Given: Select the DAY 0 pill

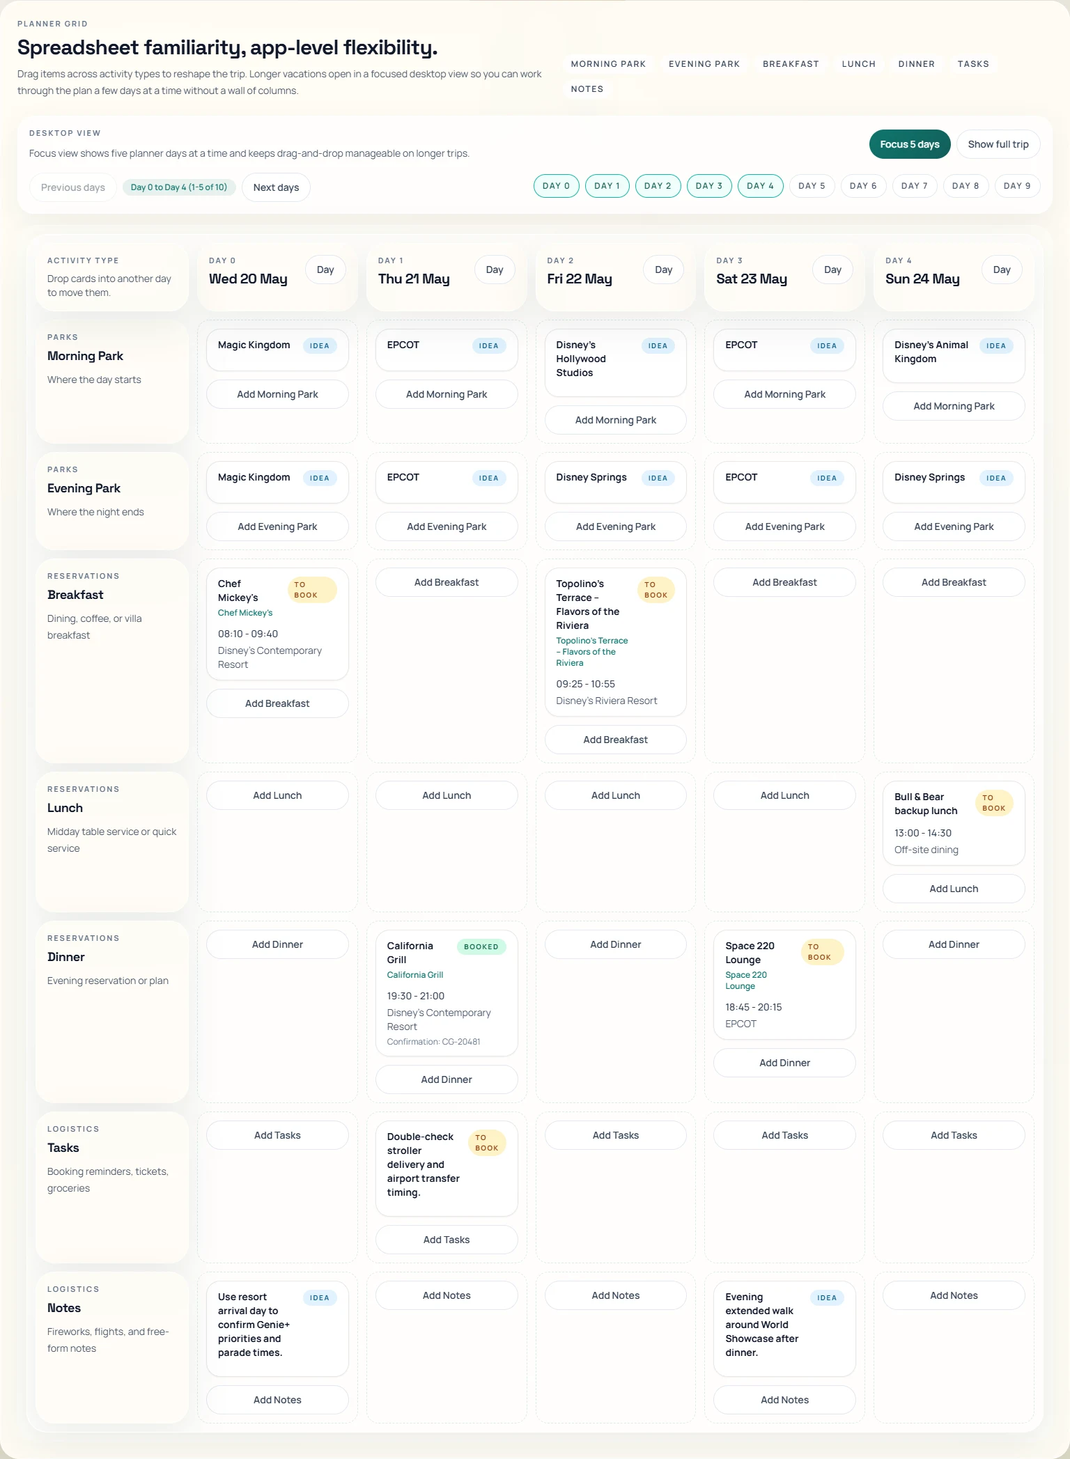Looking at the screenshot, I should click(x=556, y=186).
